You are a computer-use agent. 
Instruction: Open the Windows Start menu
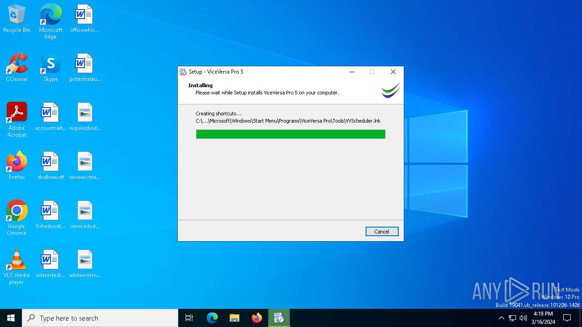click(x=11, y=318)
